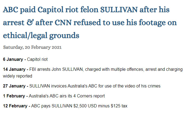Select the date Saturday, 20 February 2021
Screen dimensions: 189x116
coord(32,47)
